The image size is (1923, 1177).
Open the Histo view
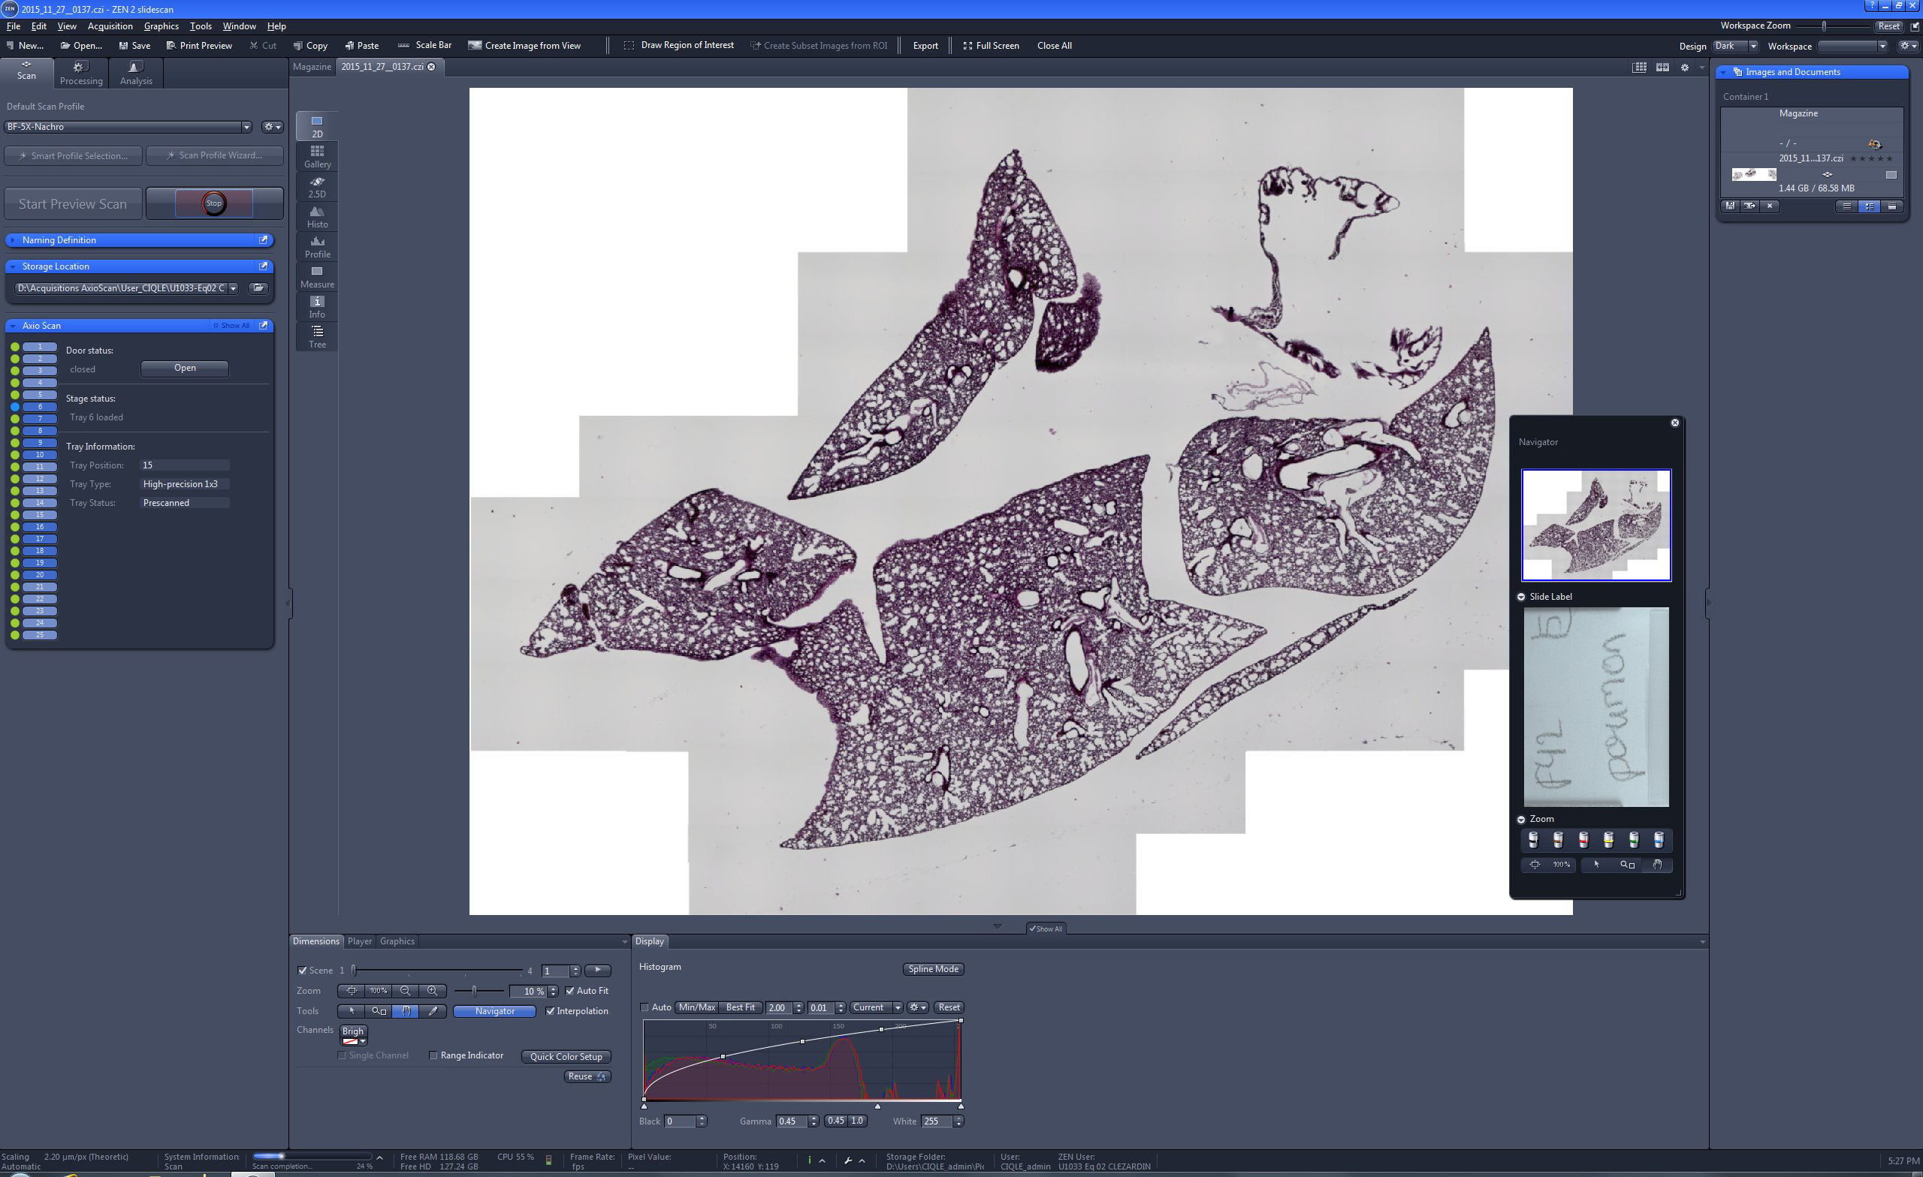[x=317, y=216]
